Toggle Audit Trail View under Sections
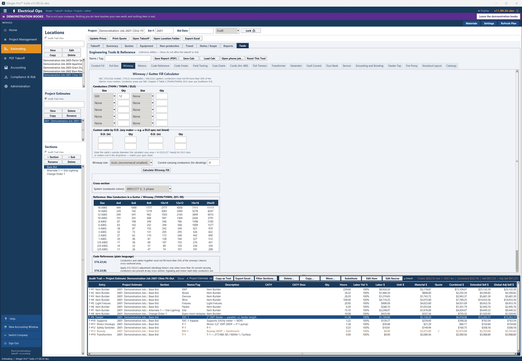 (x=46, y=152)
